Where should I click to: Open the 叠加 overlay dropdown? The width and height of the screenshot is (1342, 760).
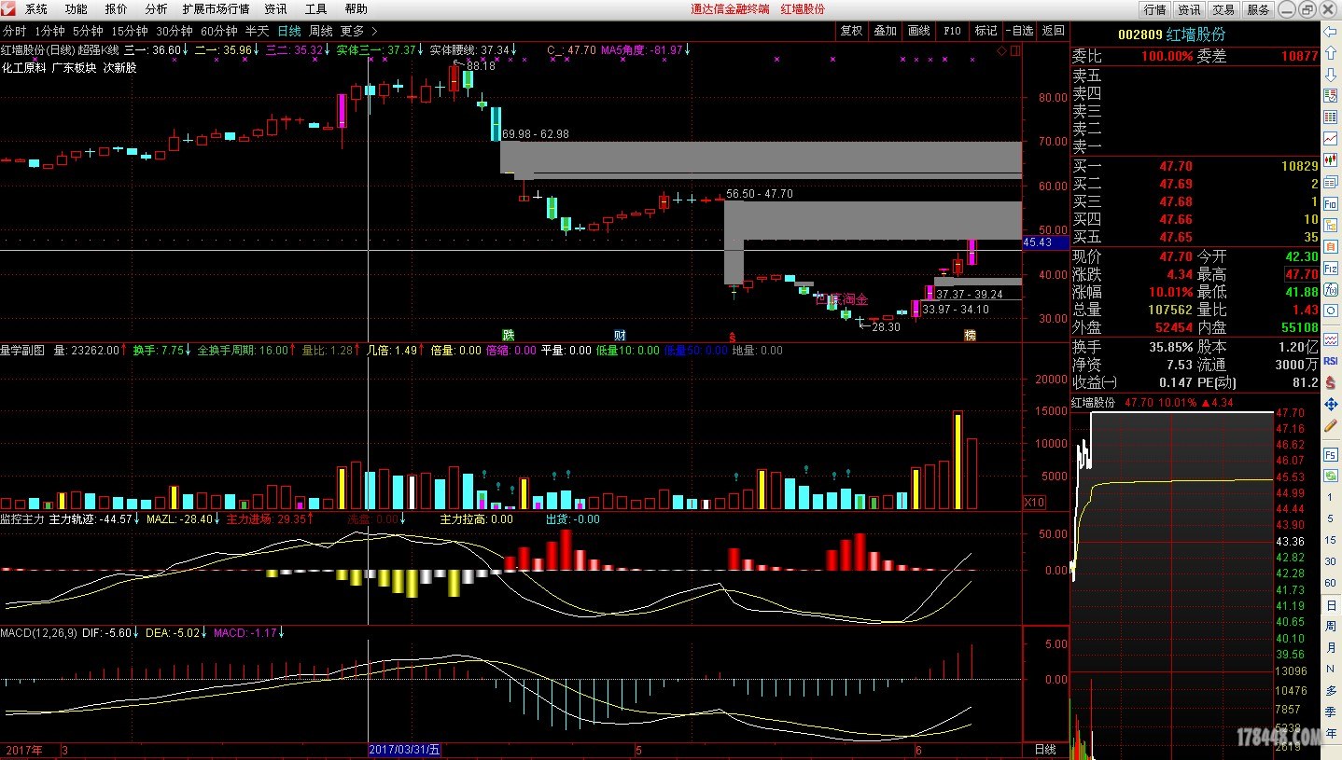[885, 31]
